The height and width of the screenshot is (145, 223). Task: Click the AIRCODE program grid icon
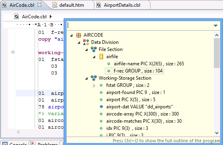tap(78, 35)
